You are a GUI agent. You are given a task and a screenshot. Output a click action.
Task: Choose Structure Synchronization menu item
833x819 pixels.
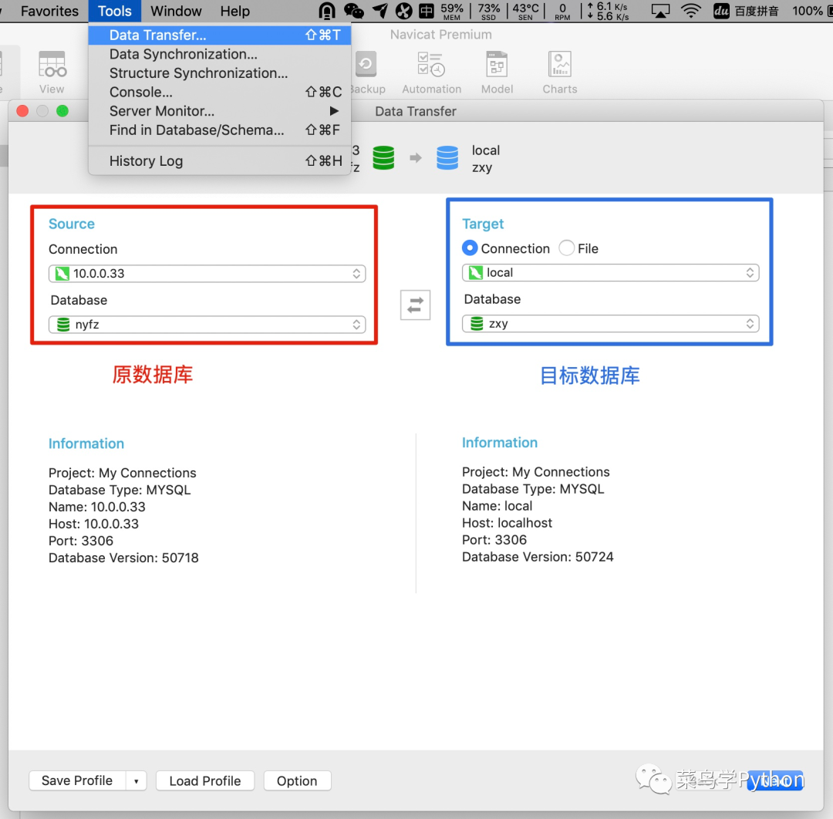tap(219, 73)
